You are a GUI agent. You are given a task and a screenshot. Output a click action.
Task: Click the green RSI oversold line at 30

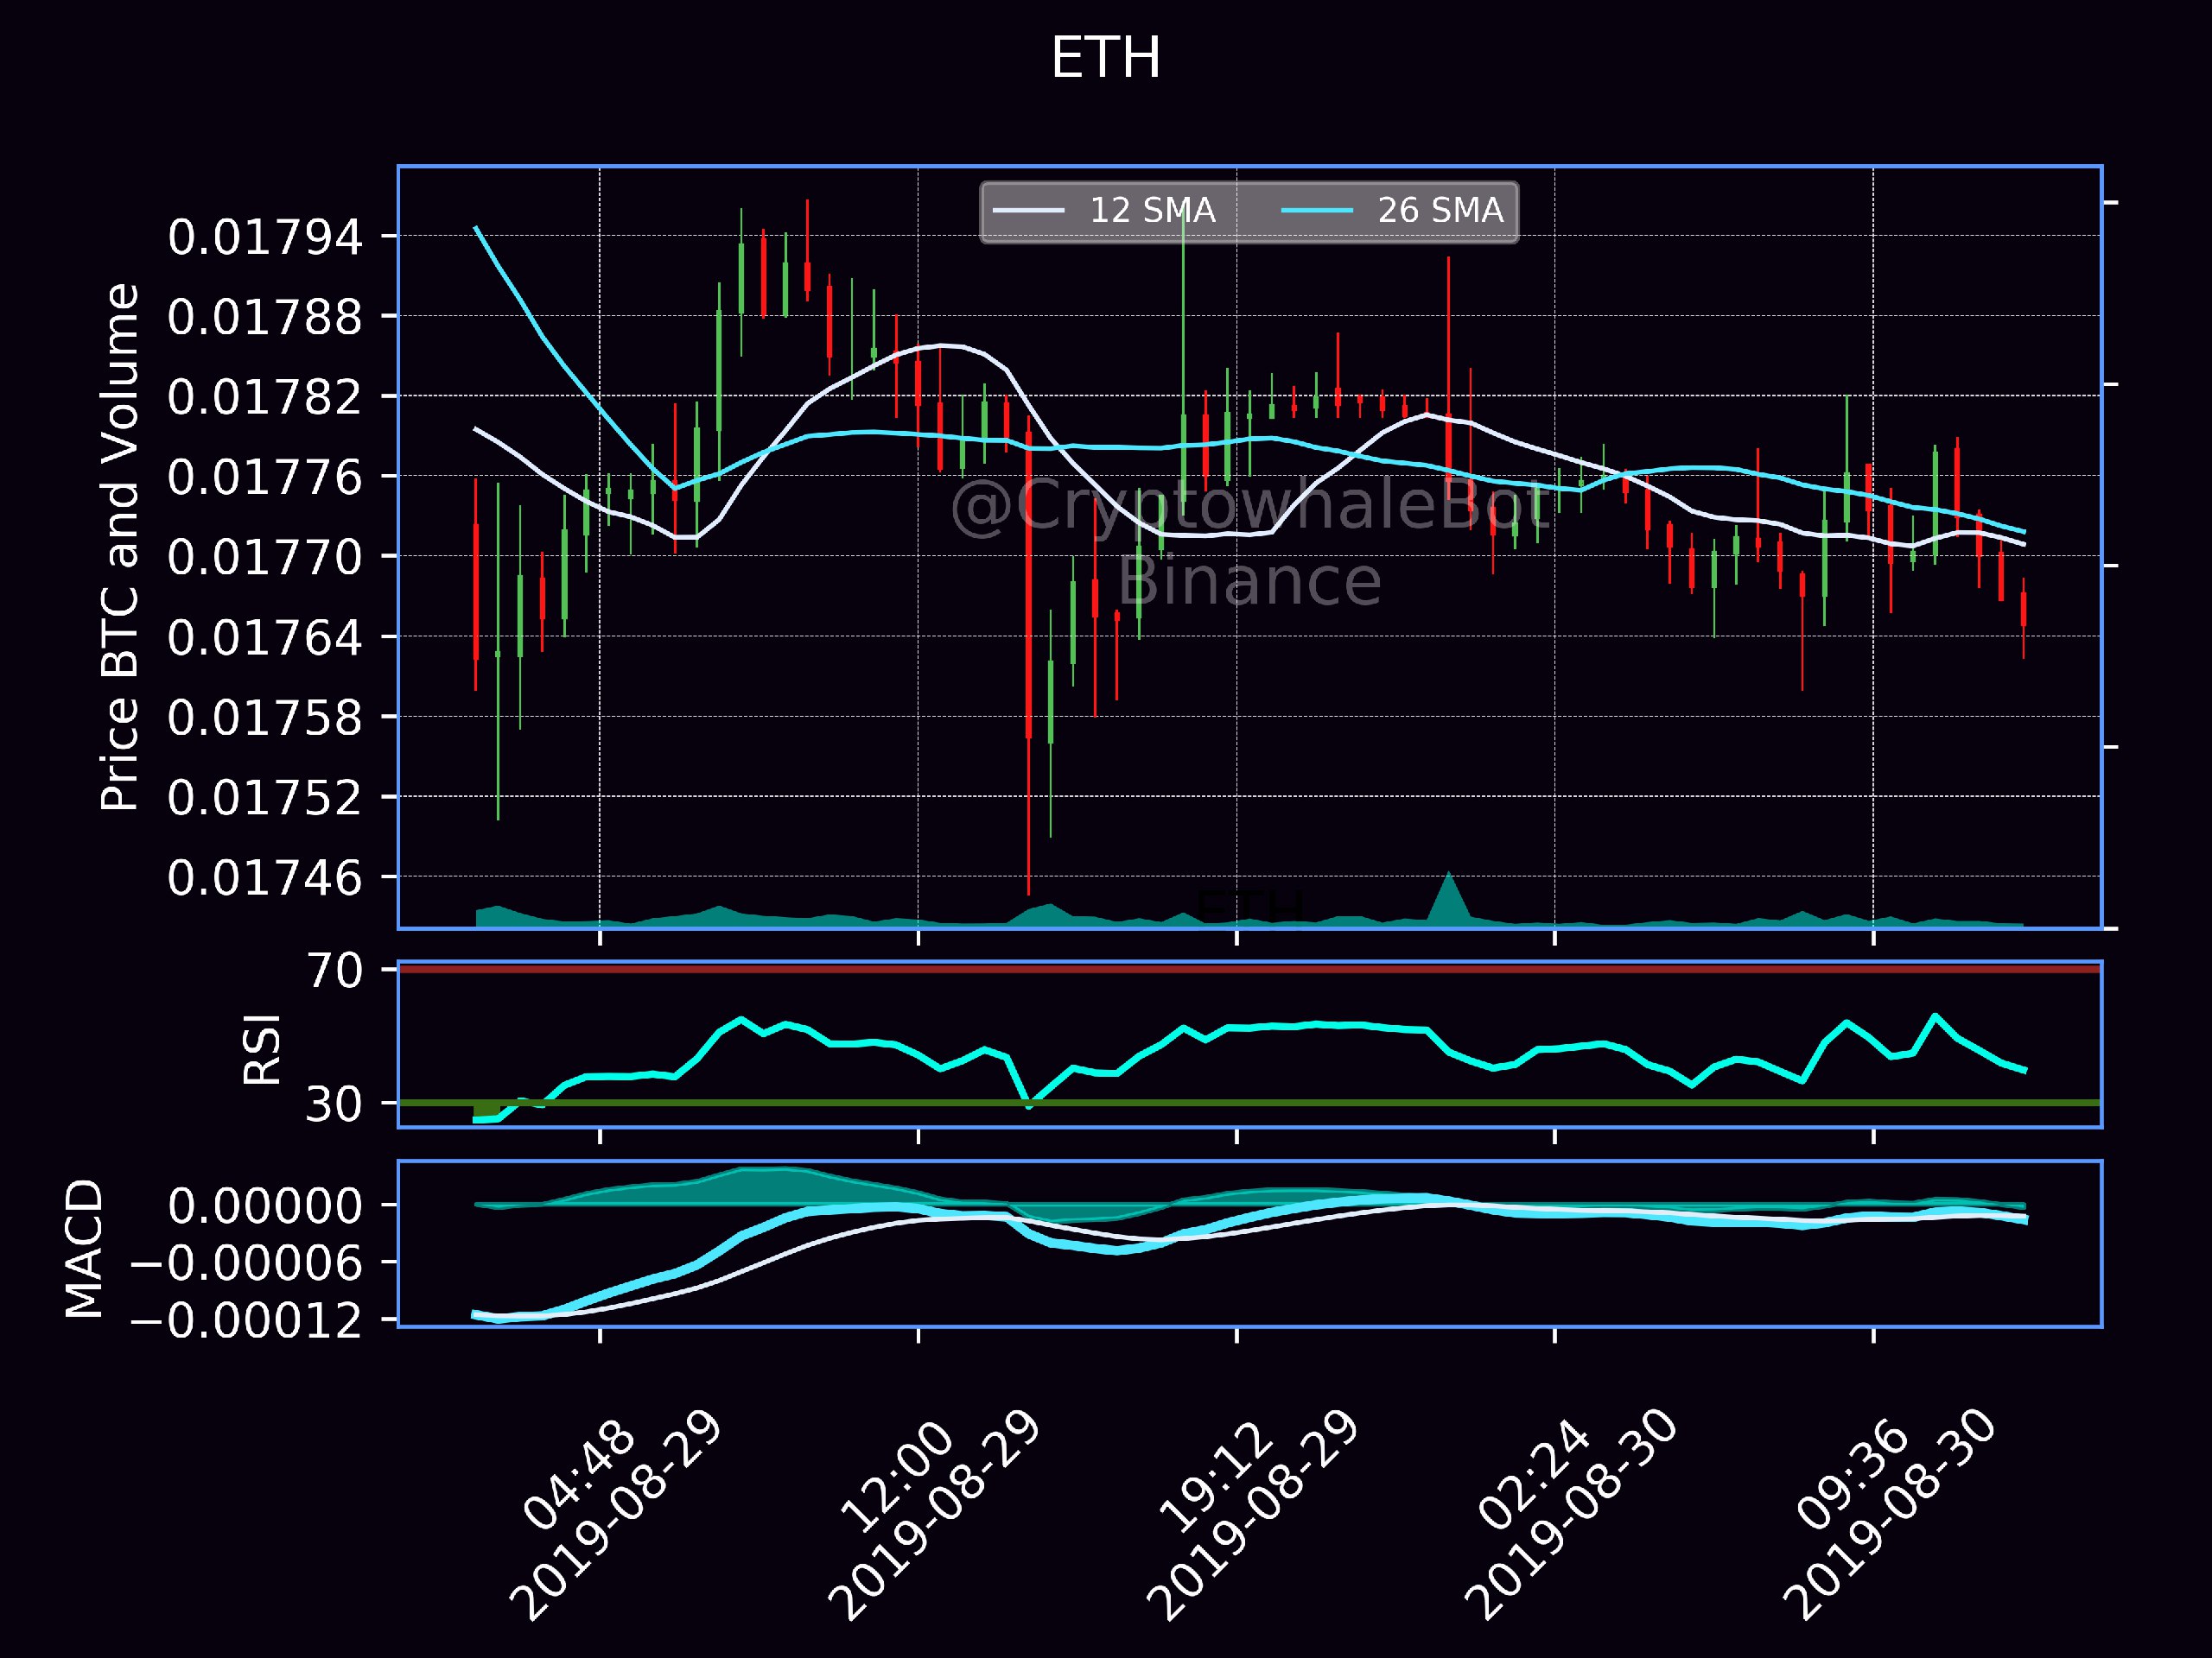(1250, 1103)
